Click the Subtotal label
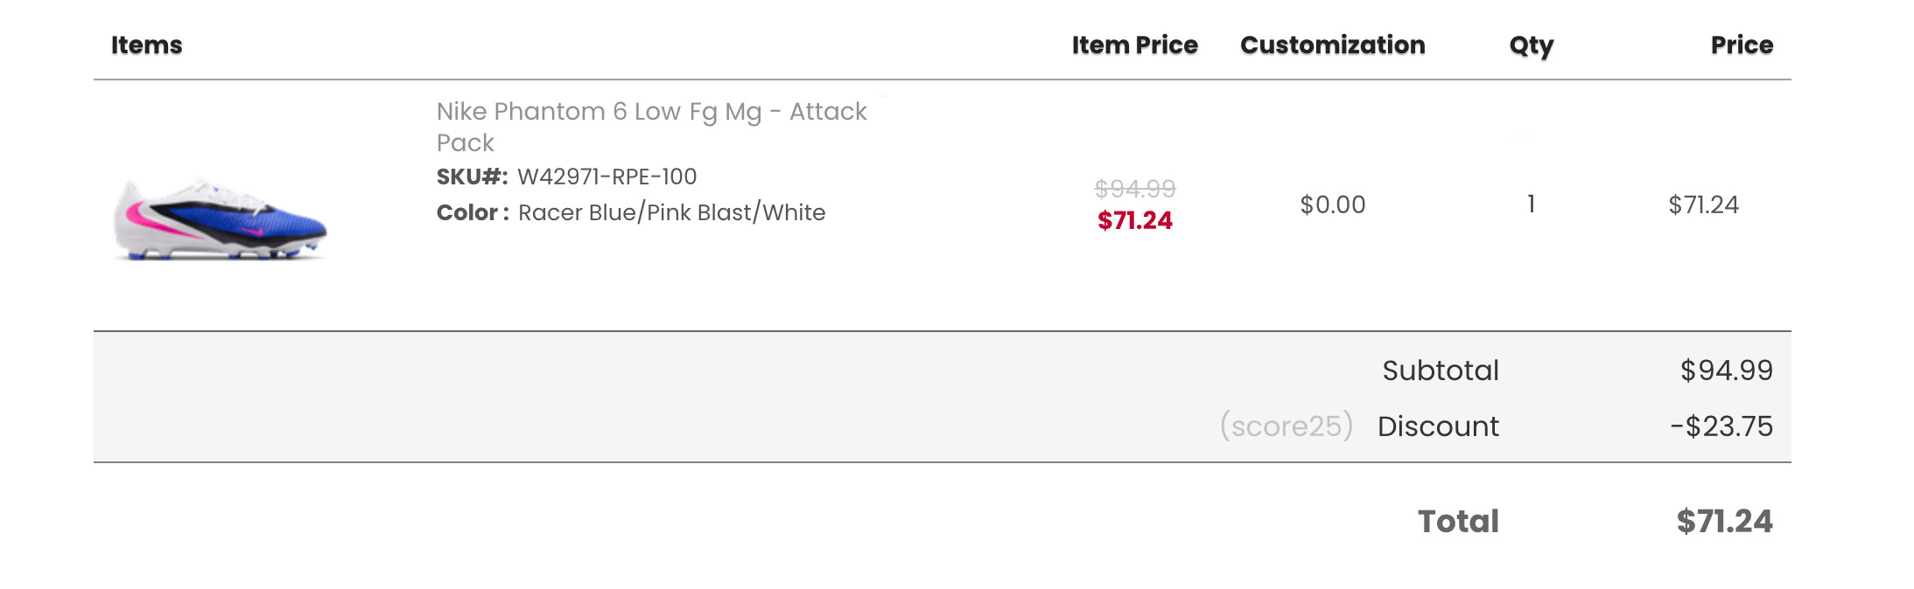Image resolution: width=1914 pixels, height=589 pixels. [x=1441, y=371]
